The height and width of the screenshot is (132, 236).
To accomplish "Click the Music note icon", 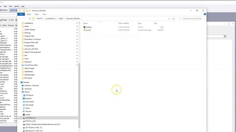I will click(x=24, y=108).
